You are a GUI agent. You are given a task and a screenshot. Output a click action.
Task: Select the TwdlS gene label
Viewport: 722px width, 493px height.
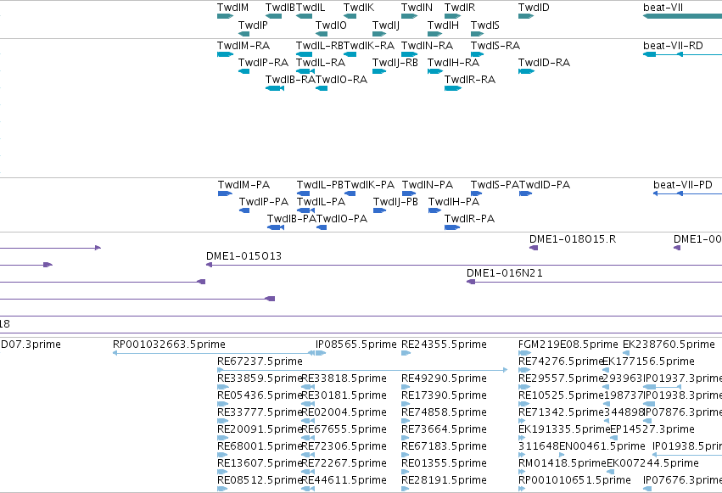coord(484,25)
